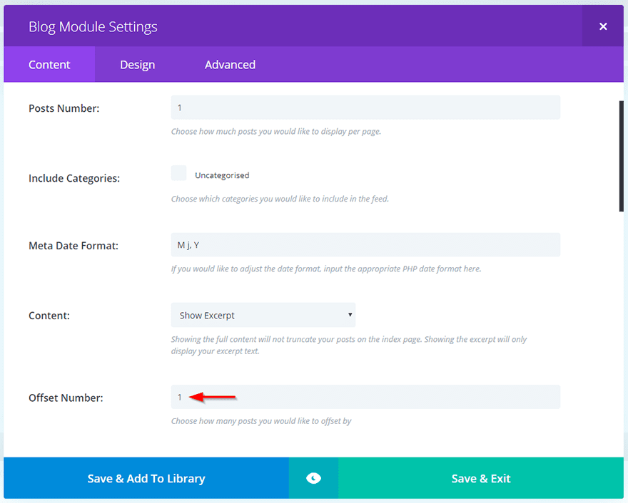Screen dimensions: 628x503
Task: Click the Include Categories label
Action: coord(74,178)
